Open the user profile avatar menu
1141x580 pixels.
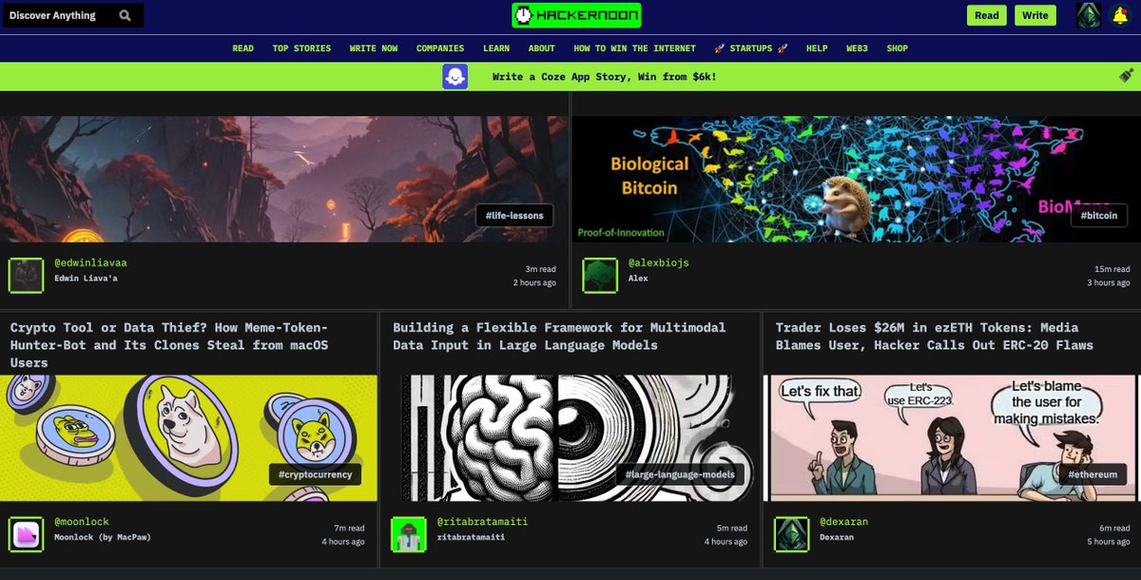pyautogui.click(x=1089, y=15)
